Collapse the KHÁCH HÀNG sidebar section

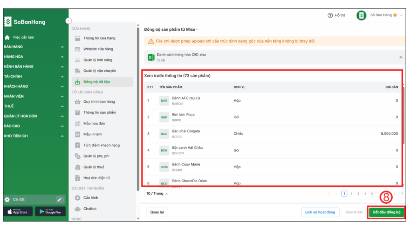[62, 86]
